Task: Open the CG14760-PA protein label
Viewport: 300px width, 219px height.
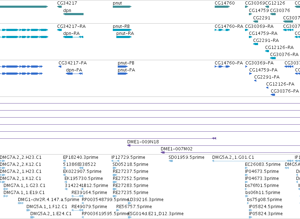Action: [x=229, y=63]
